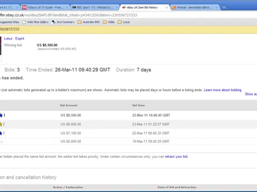Click the eBay tab favicon
257x192 pixels.
pos(124,7)
